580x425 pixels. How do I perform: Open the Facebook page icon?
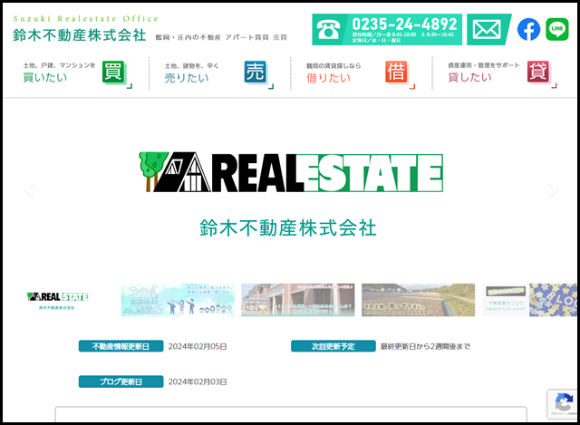click(528, 29)
